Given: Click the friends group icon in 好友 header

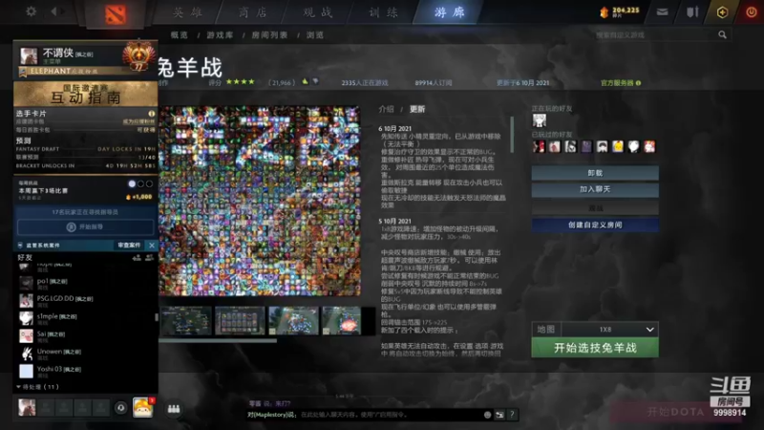Looking at the screenshot, I should pos(149,257).
